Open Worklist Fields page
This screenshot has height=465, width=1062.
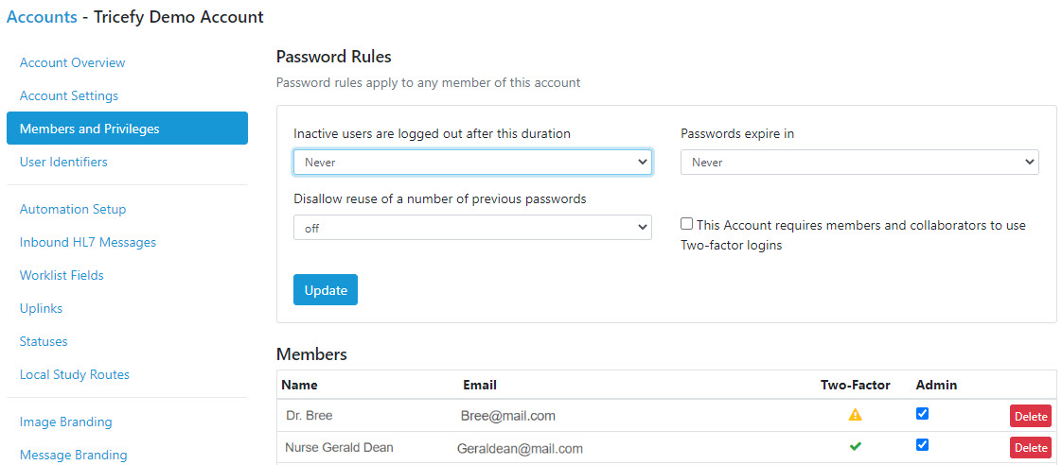[62, 276]
